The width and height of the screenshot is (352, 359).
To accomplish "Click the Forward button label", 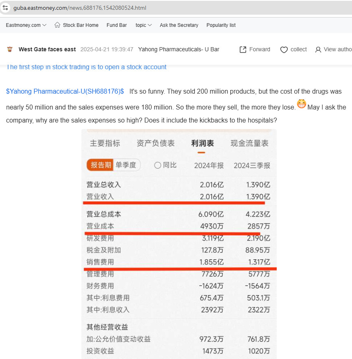I will (260, 49).
